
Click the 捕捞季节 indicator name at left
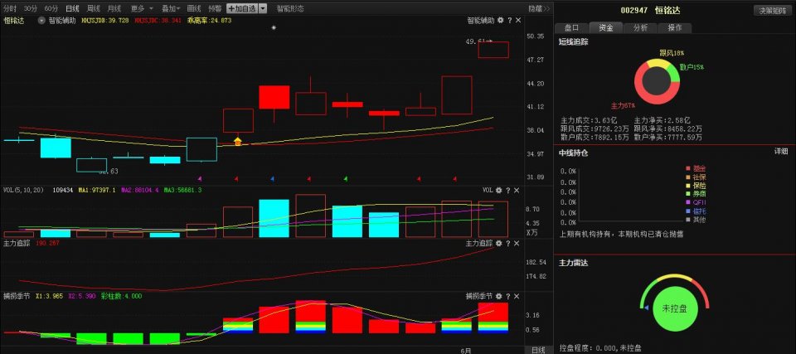pos(17,296)
